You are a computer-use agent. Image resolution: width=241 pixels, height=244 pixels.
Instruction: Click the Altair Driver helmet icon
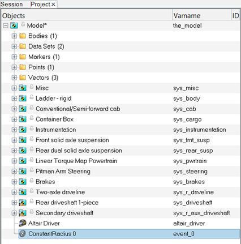pos(23,224)
